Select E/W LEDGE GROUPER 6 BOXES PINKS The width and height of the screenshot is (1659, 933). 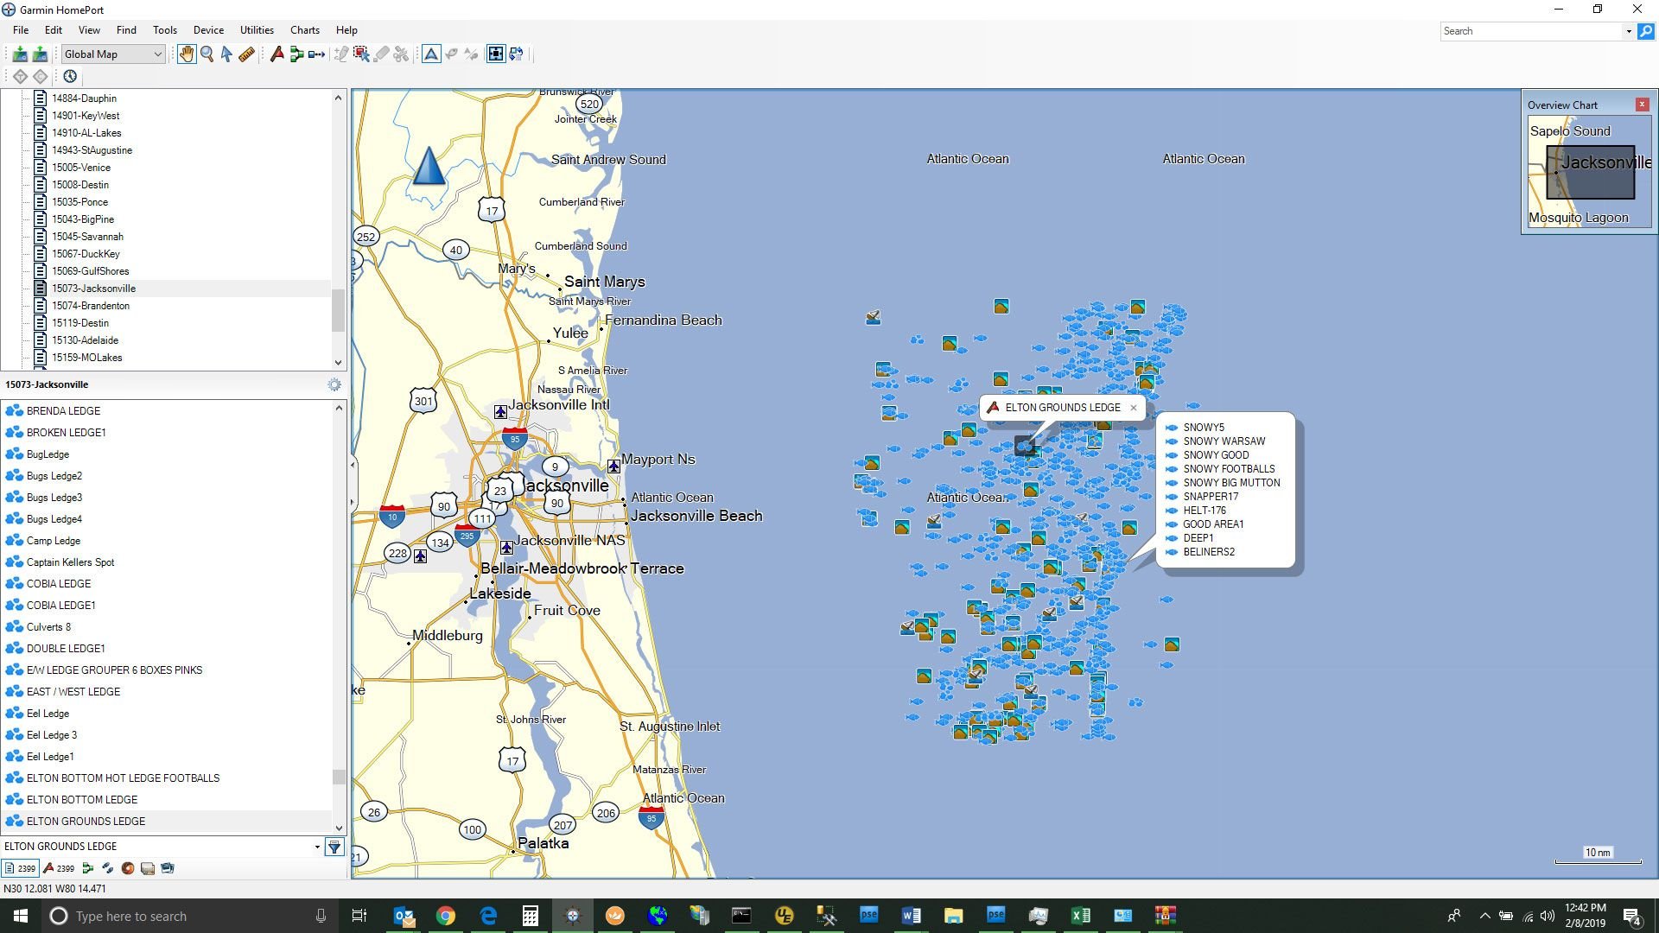(114, 670)
